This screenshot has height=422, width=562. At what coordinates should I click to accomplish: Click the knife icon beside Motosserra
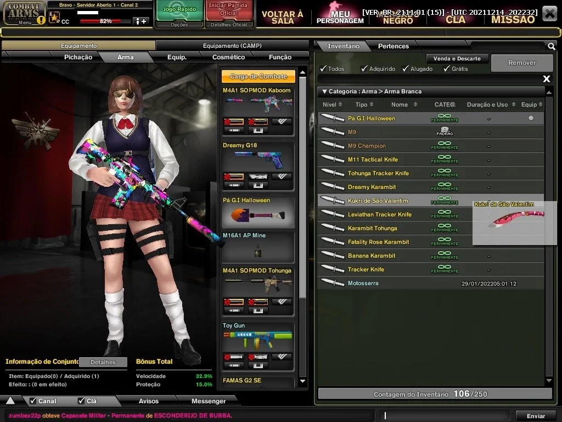pos(332,283)
